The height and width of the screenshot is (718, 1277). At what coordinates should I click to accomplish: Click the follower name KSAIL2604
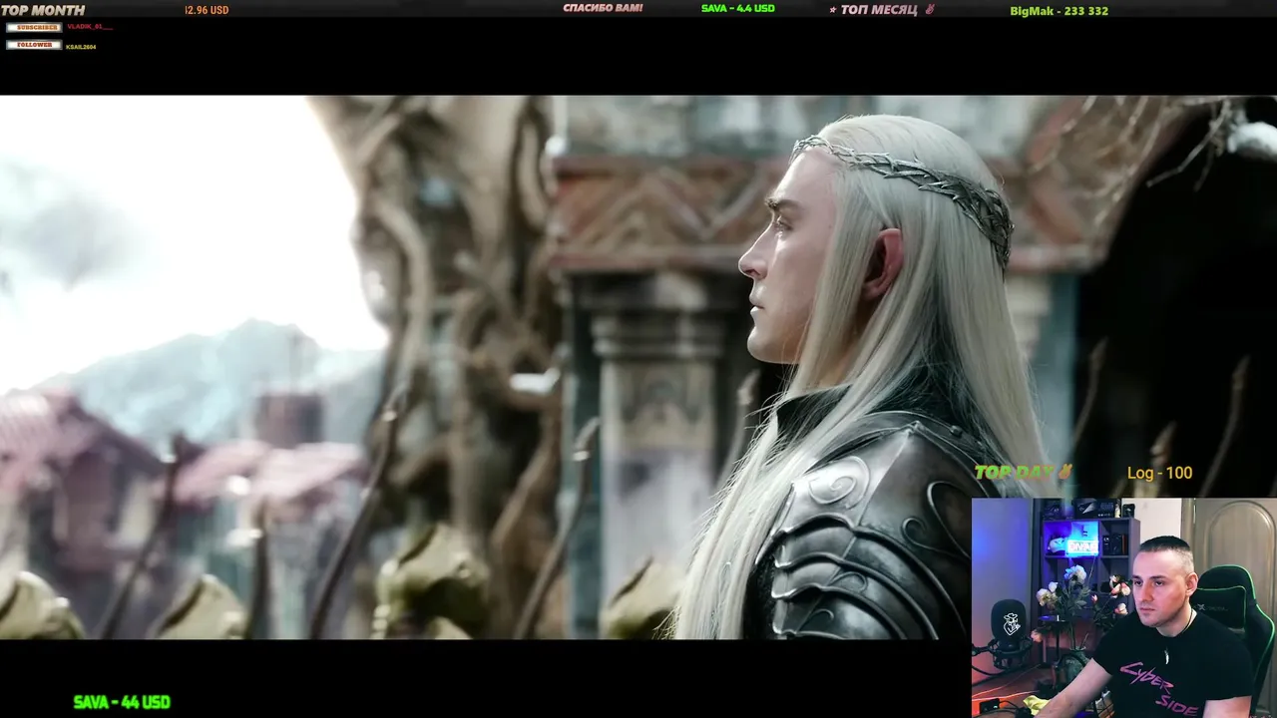(x=81, y=47)
